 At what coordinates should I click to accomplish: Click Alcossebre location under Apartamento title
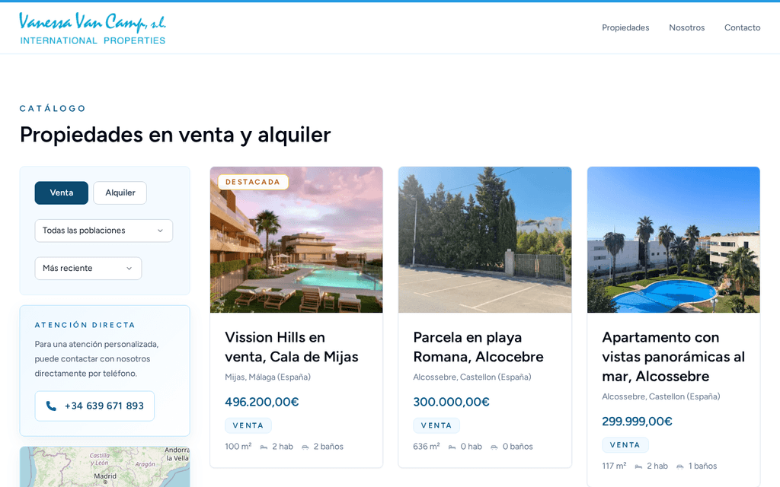click(661, 396)
